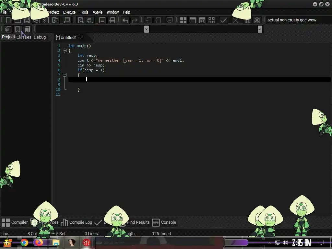Click the Syntax Check checkmark icon
This screenshot has width=332, height=249.
click(x=223, y=20)
